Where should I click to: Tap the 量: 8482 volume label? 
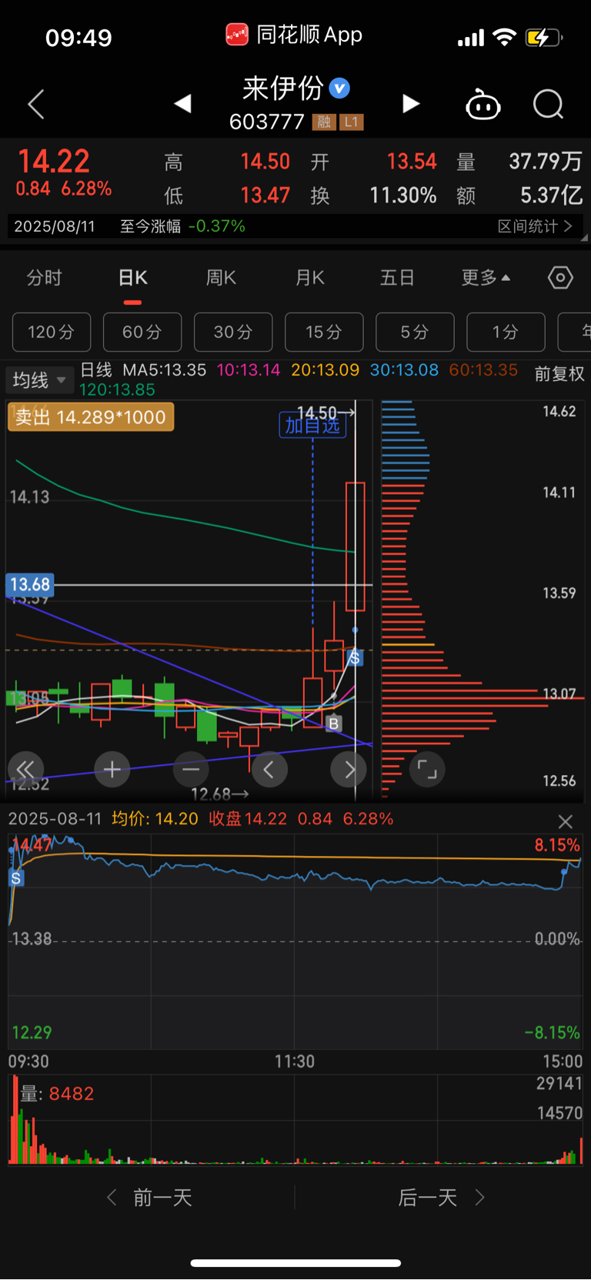coord(57,1094)
